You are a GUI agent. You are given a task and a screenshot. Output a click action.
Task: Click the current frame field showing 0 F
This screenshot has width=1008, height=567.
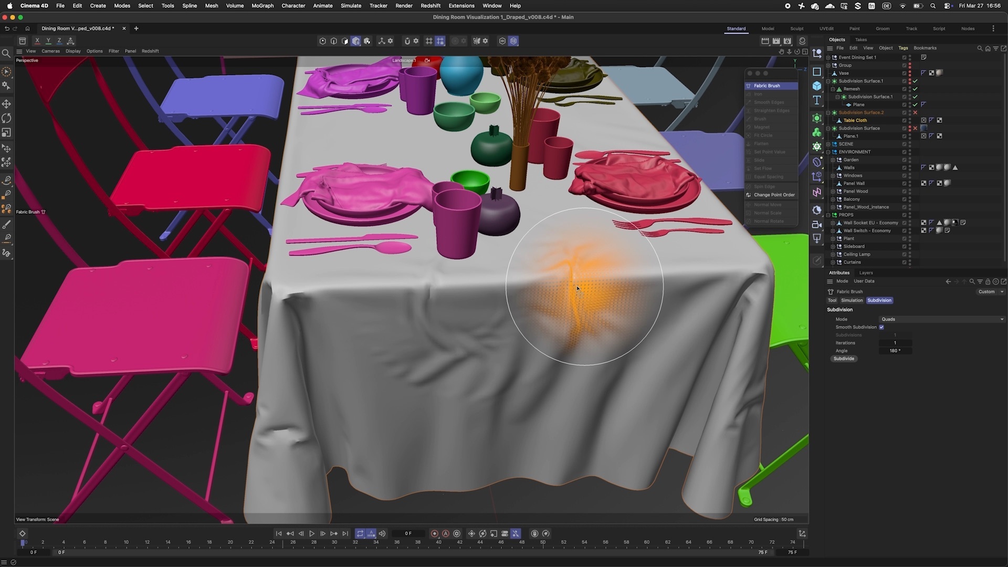(408, 533)
